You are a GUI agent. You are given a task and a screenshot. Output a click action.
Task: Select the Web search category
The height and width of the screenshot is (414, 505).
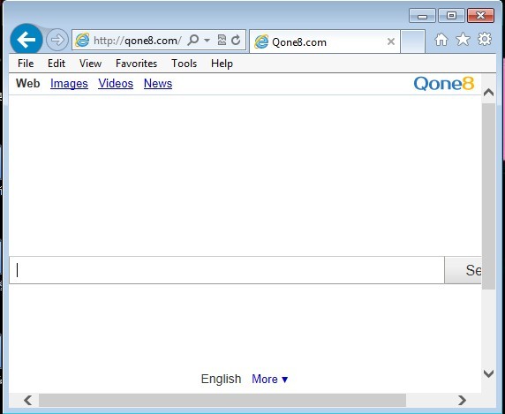tap(27, 83)
